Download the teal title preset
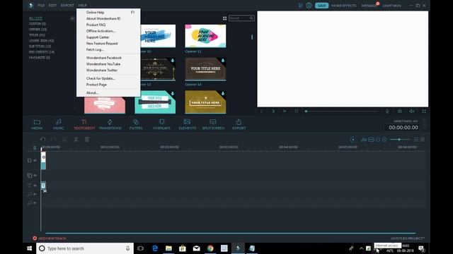Screen dimensions: 453x254 coord(173,94)
